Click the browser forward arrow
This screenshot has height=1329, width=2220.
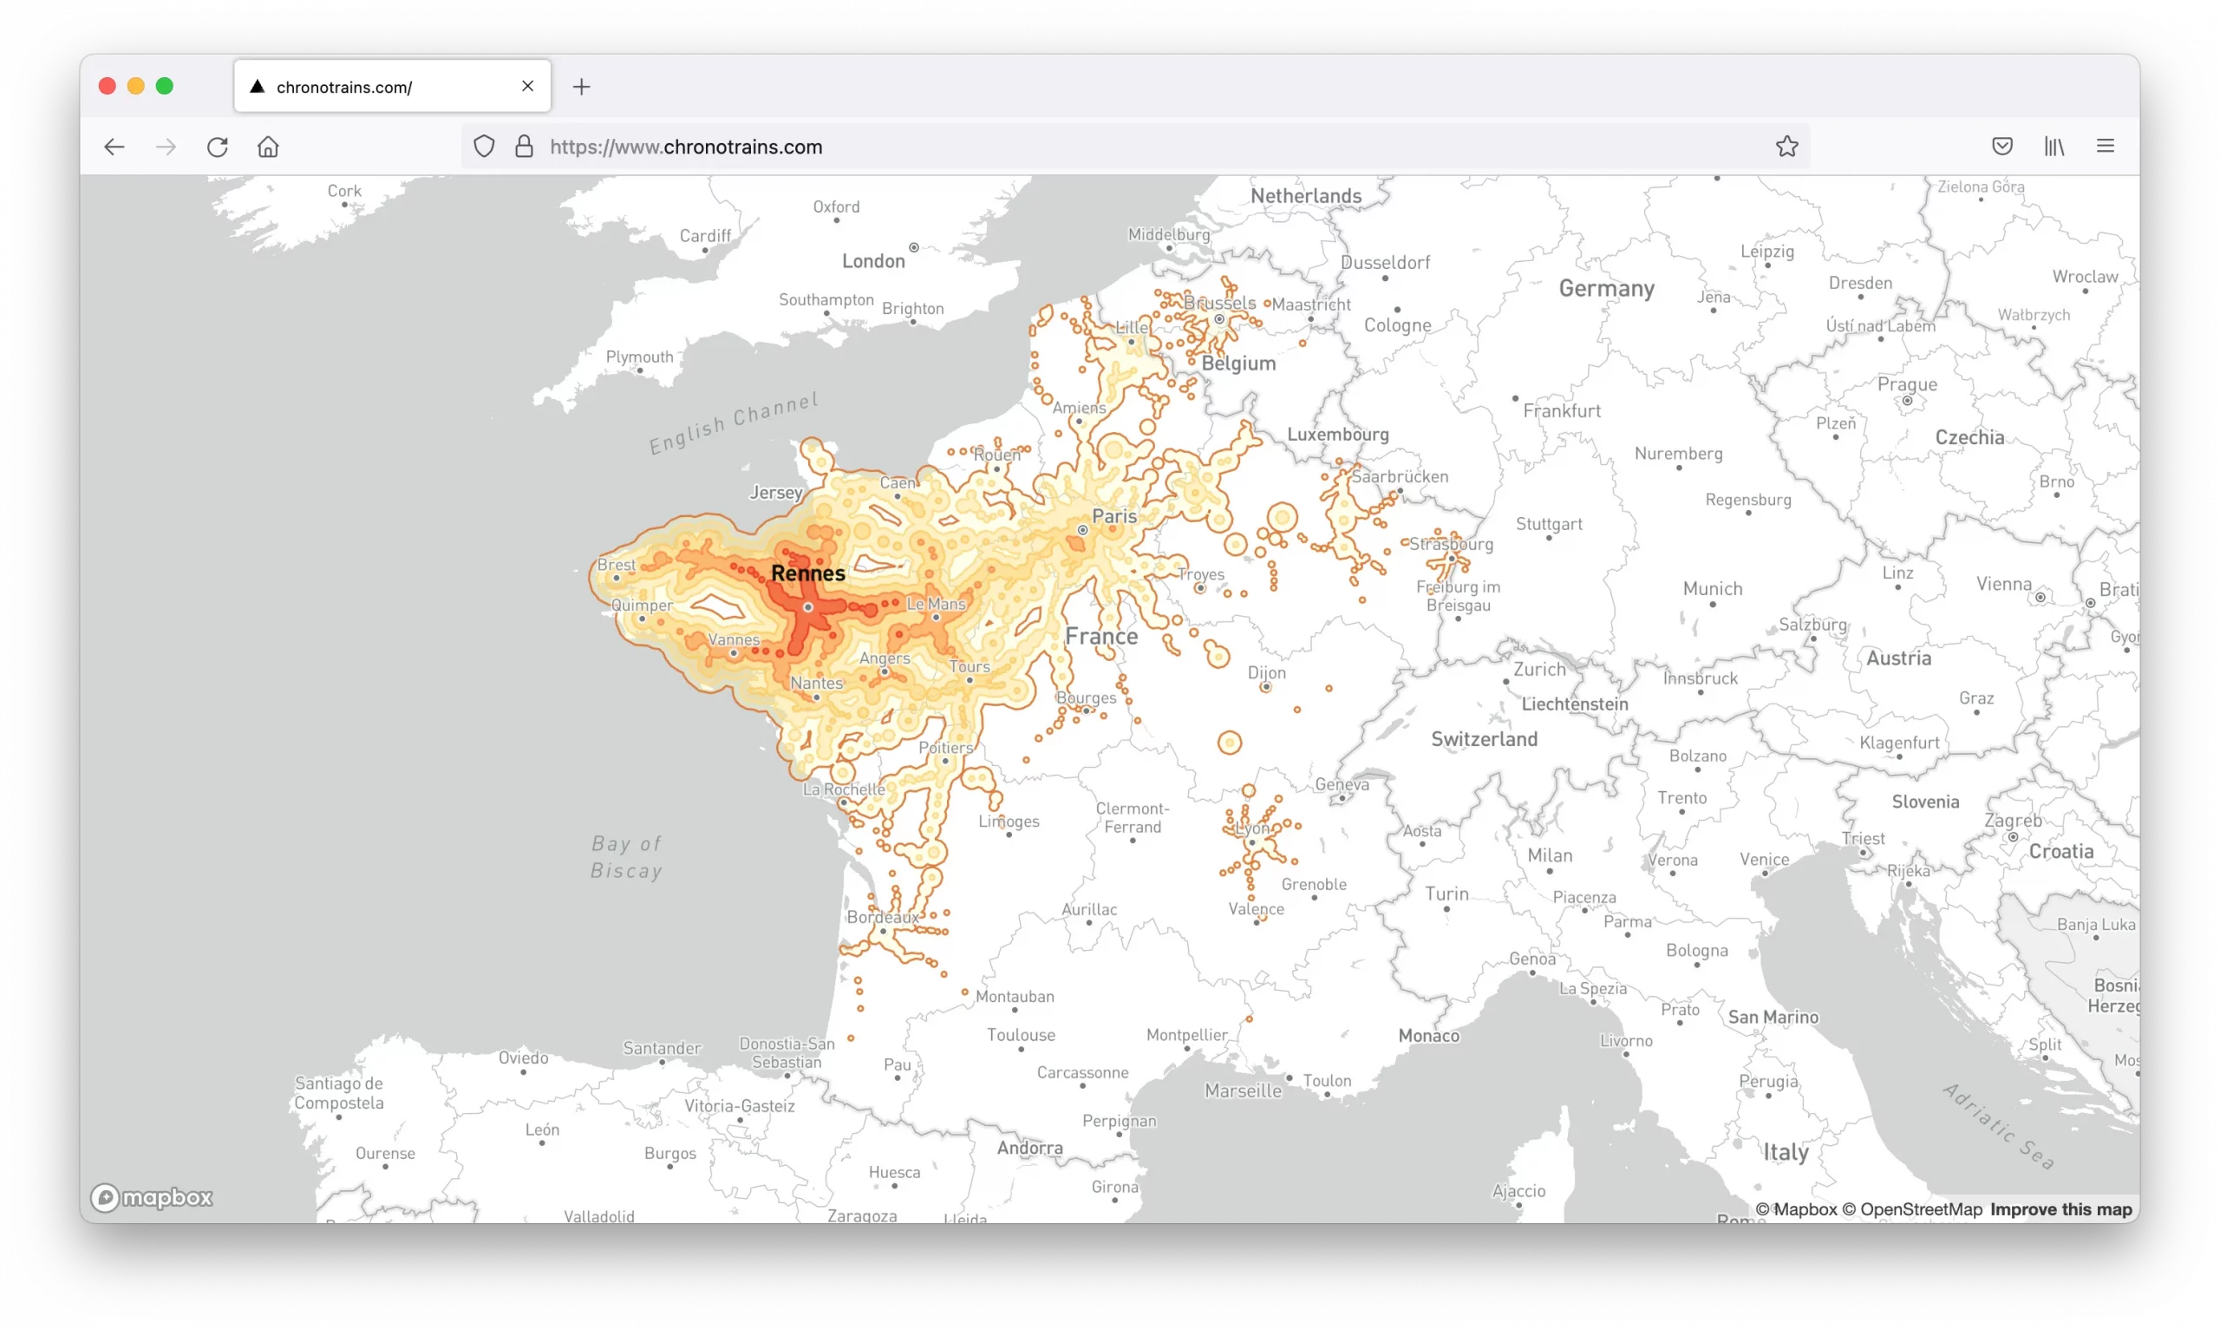click(166, 147)
